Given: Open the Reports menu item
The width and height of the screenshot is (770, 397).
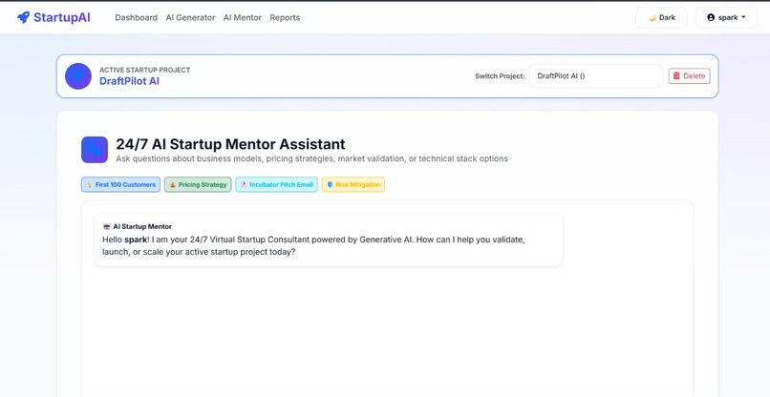Looking at the screenshot, I should [285, 18].
